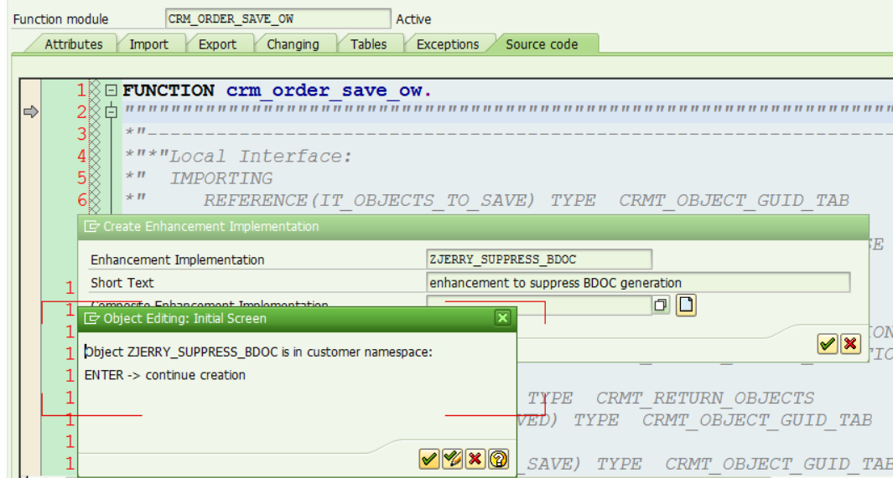The width and height of the screenshot is (893, 478).
Task: Create new composite enhancement implementation icon
Action: 686,306
